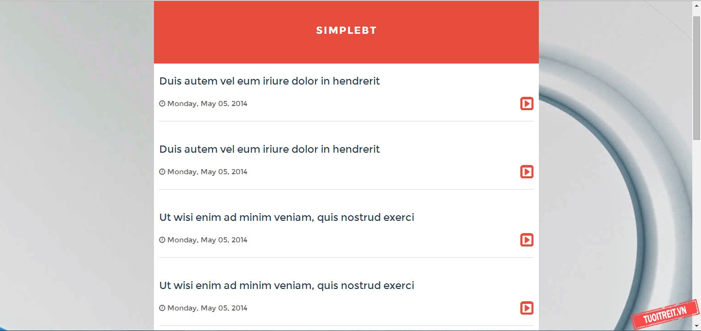Open the last "Ut wisi enim ad minim" post
Image resolution: width=701 pixels, height=331 pixels.
[x=286, y=285]
